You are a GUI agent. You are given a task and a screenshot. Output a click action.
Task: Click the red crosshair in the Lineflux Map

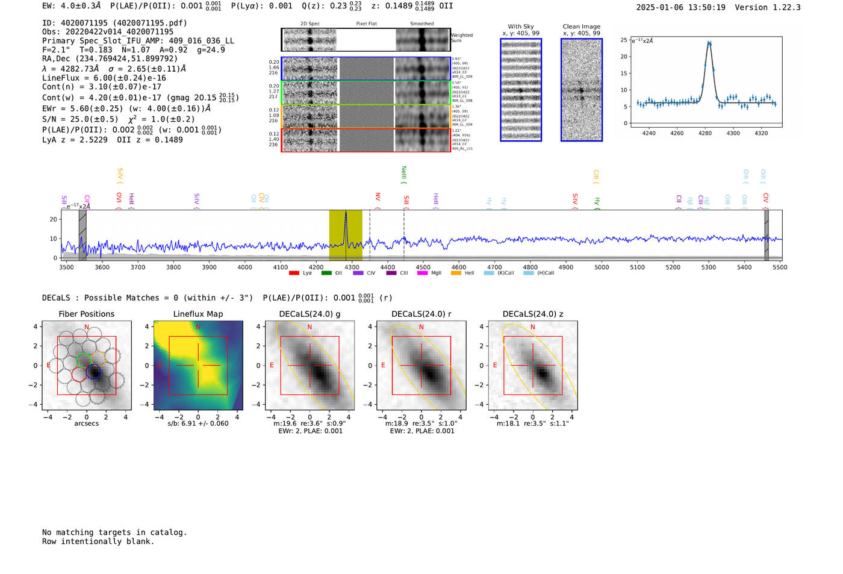tap(198, 365)
